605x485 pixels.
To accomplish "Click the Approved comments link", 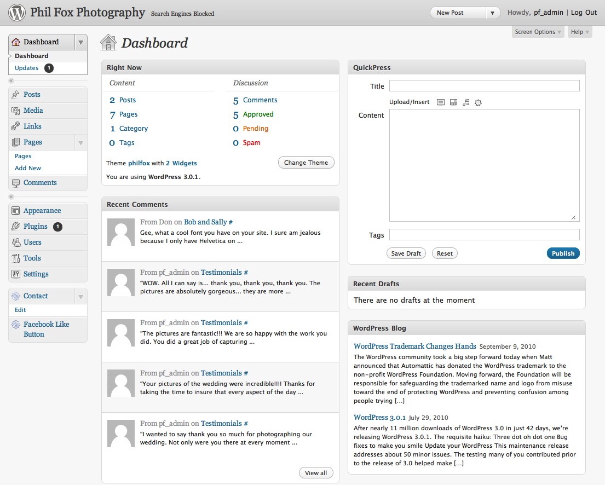I will click(258, 114).
